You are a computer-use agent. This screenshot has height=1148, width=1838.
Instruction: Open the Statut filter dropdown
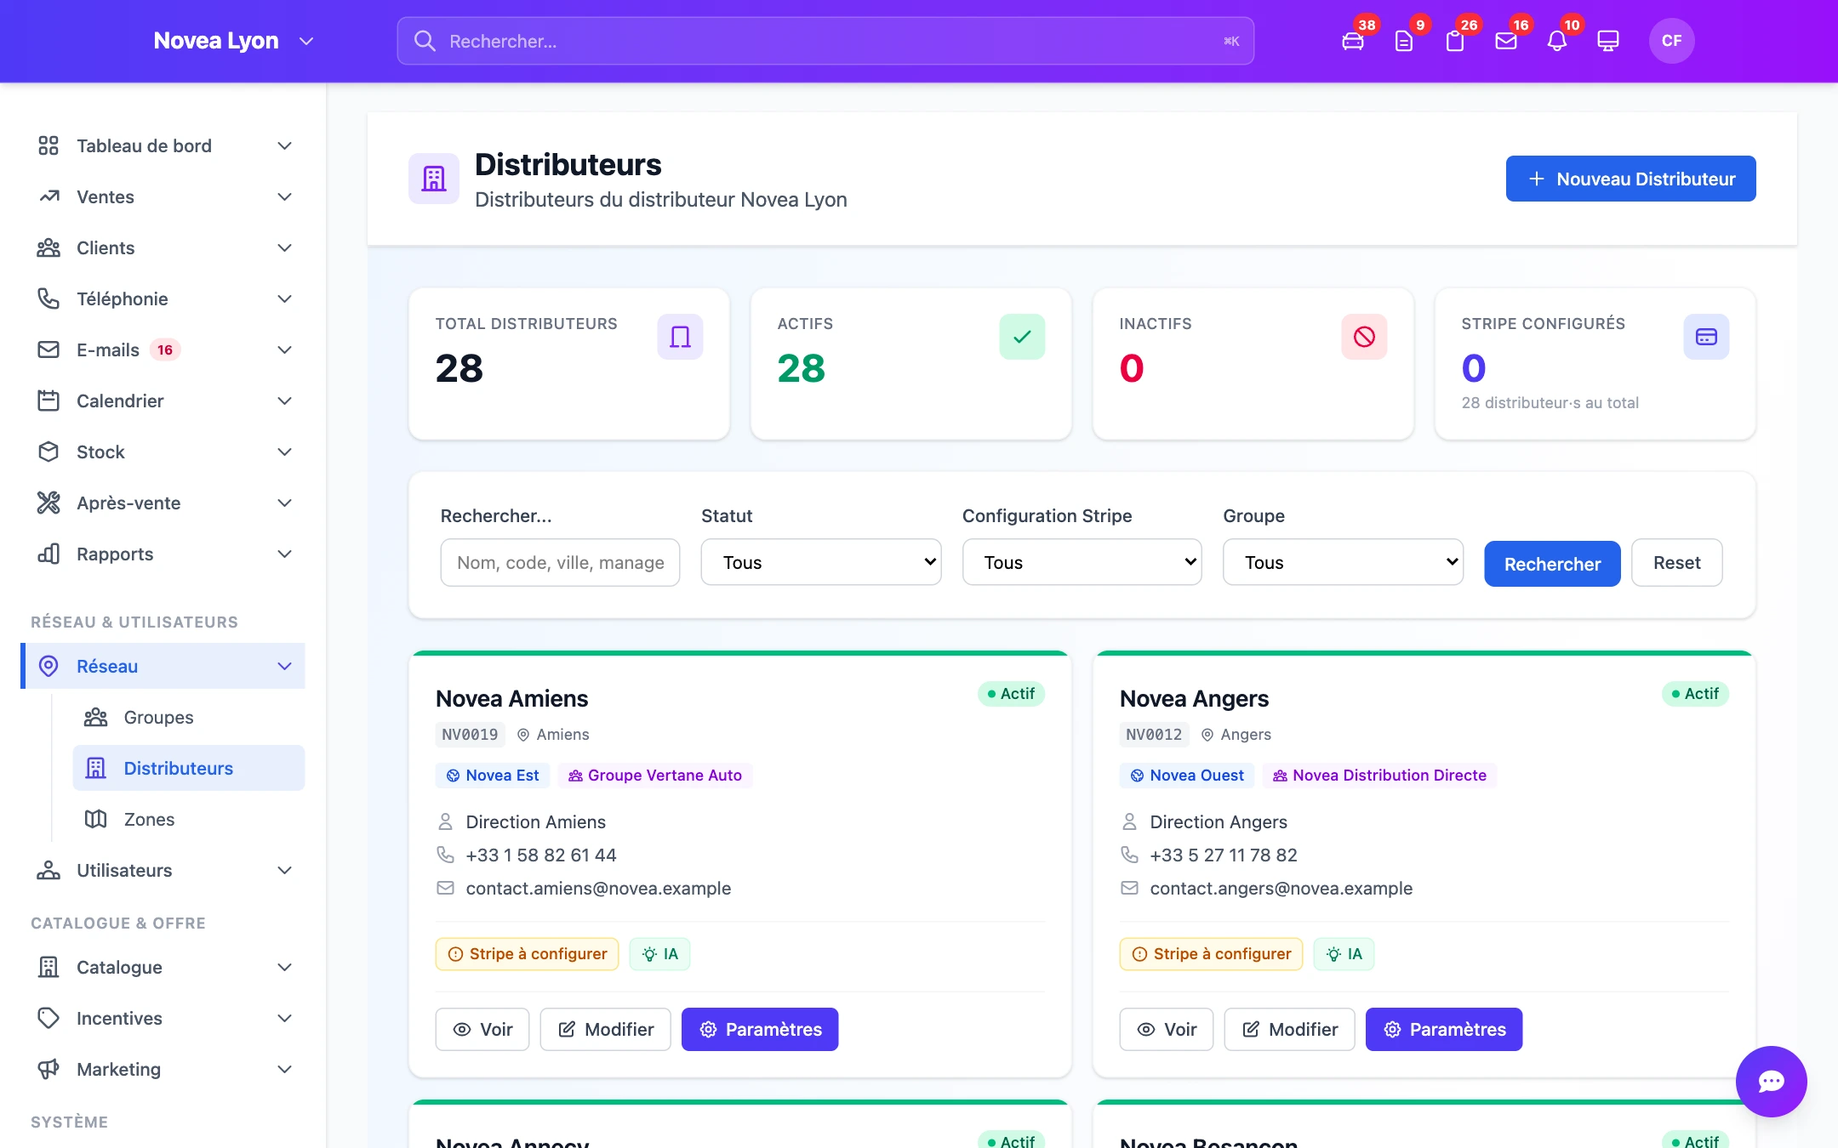click(x=821, y=562)
